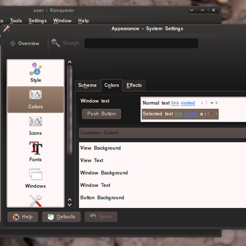Viewport: 246px width, 246px height.
Task: Go back to Overview
Action: pos(25,43)
